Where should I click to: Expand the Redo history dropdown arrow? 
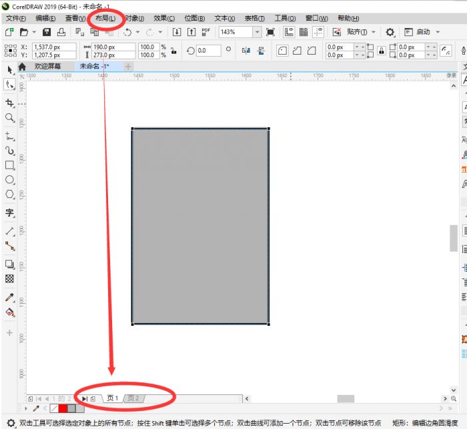coord(160,32)
